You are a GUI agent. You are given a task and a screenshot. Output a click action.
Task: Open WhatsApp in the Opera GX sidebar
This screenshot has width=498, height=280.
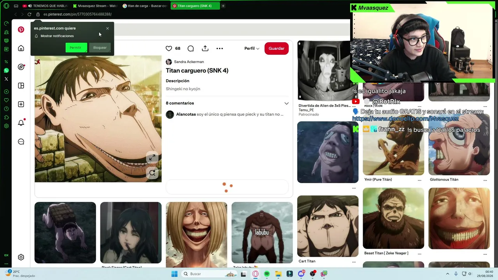[6, 70]
